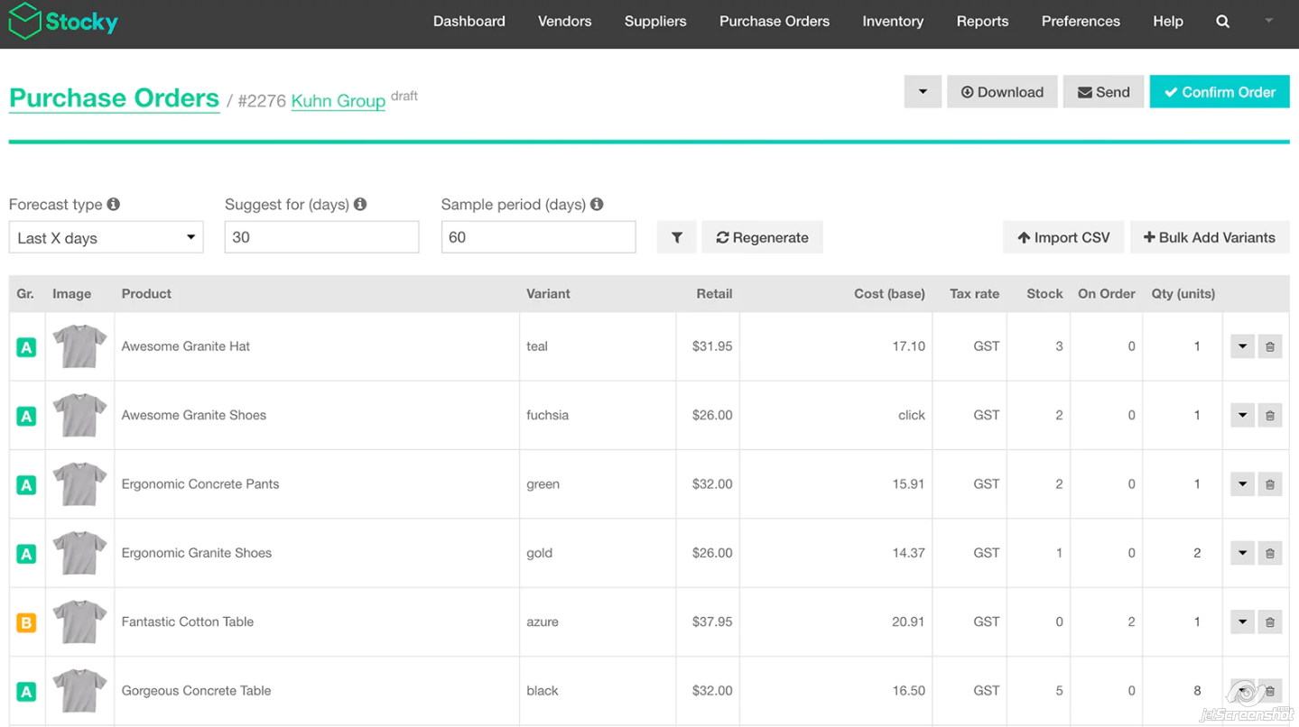
Task: Remove Fantastic Cotton Table using trash icon
Action: pos(1269,622)
